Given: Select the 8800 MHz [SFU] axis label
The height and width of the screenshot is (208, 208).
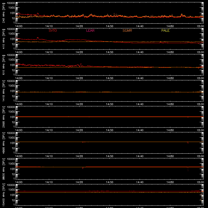Looking at the screenshot, I should tap(4, 169).
